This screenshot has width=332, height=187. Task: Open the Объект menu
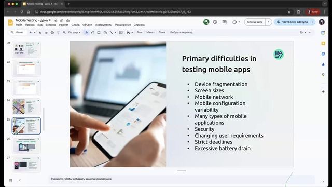click(87, 25)
